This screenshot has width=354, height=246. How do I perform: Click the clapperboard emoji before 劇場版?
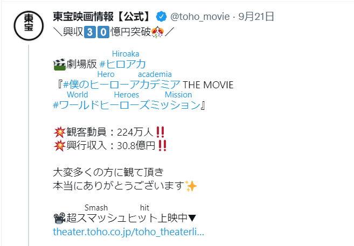(x=59, y=64)
